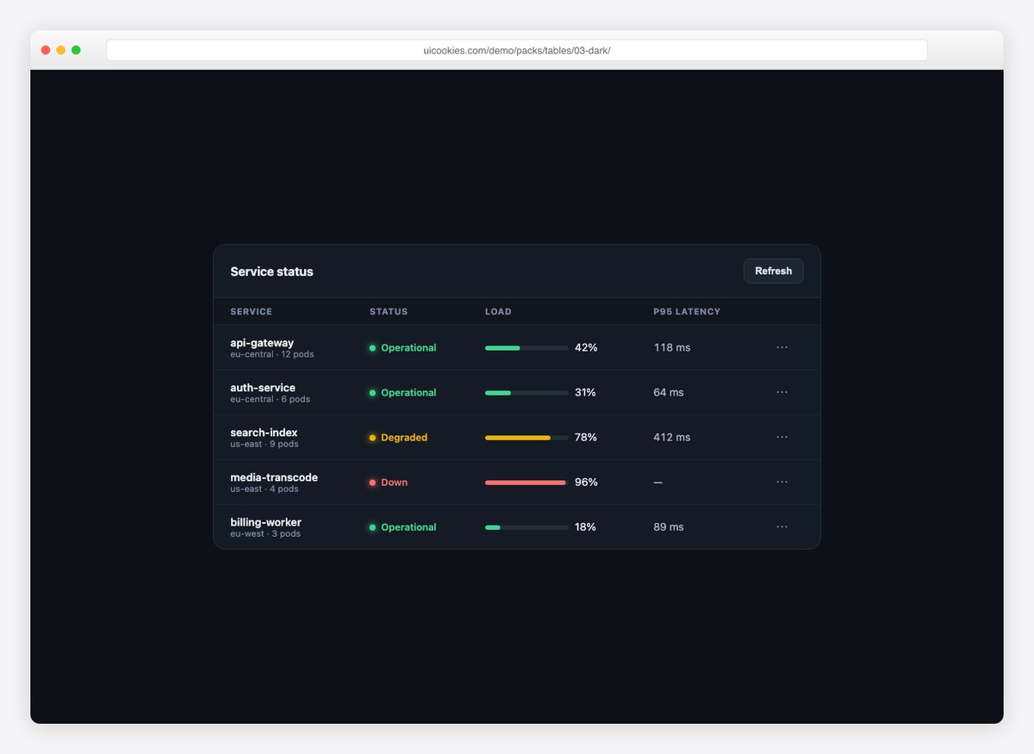Image resolution: width=1034 pixels, height=754 pixels.
Task: Click the Refresh button
Action: [773, 271]
